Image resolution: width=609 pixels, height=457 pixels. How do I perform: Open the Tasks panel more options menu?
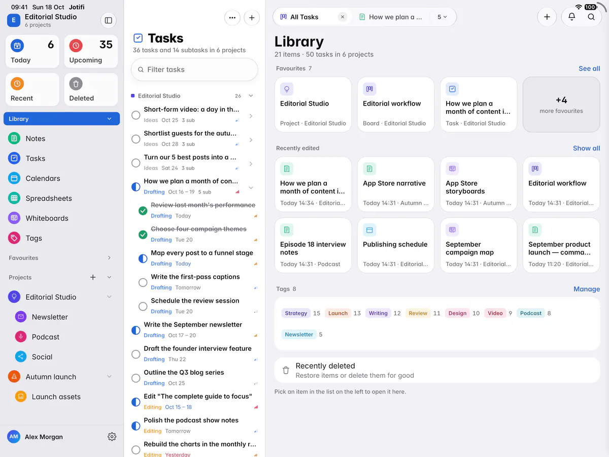coord(232,18)
